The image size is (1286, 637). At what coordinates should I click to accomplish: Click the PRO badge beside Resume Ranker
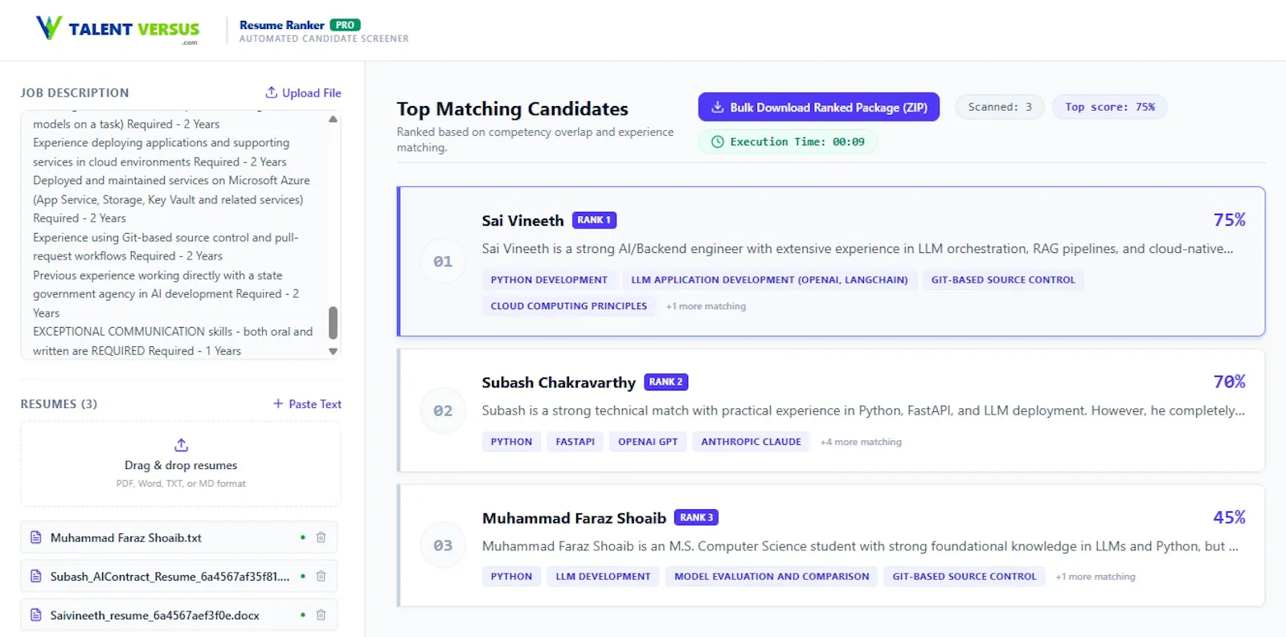tap(346, 25)
